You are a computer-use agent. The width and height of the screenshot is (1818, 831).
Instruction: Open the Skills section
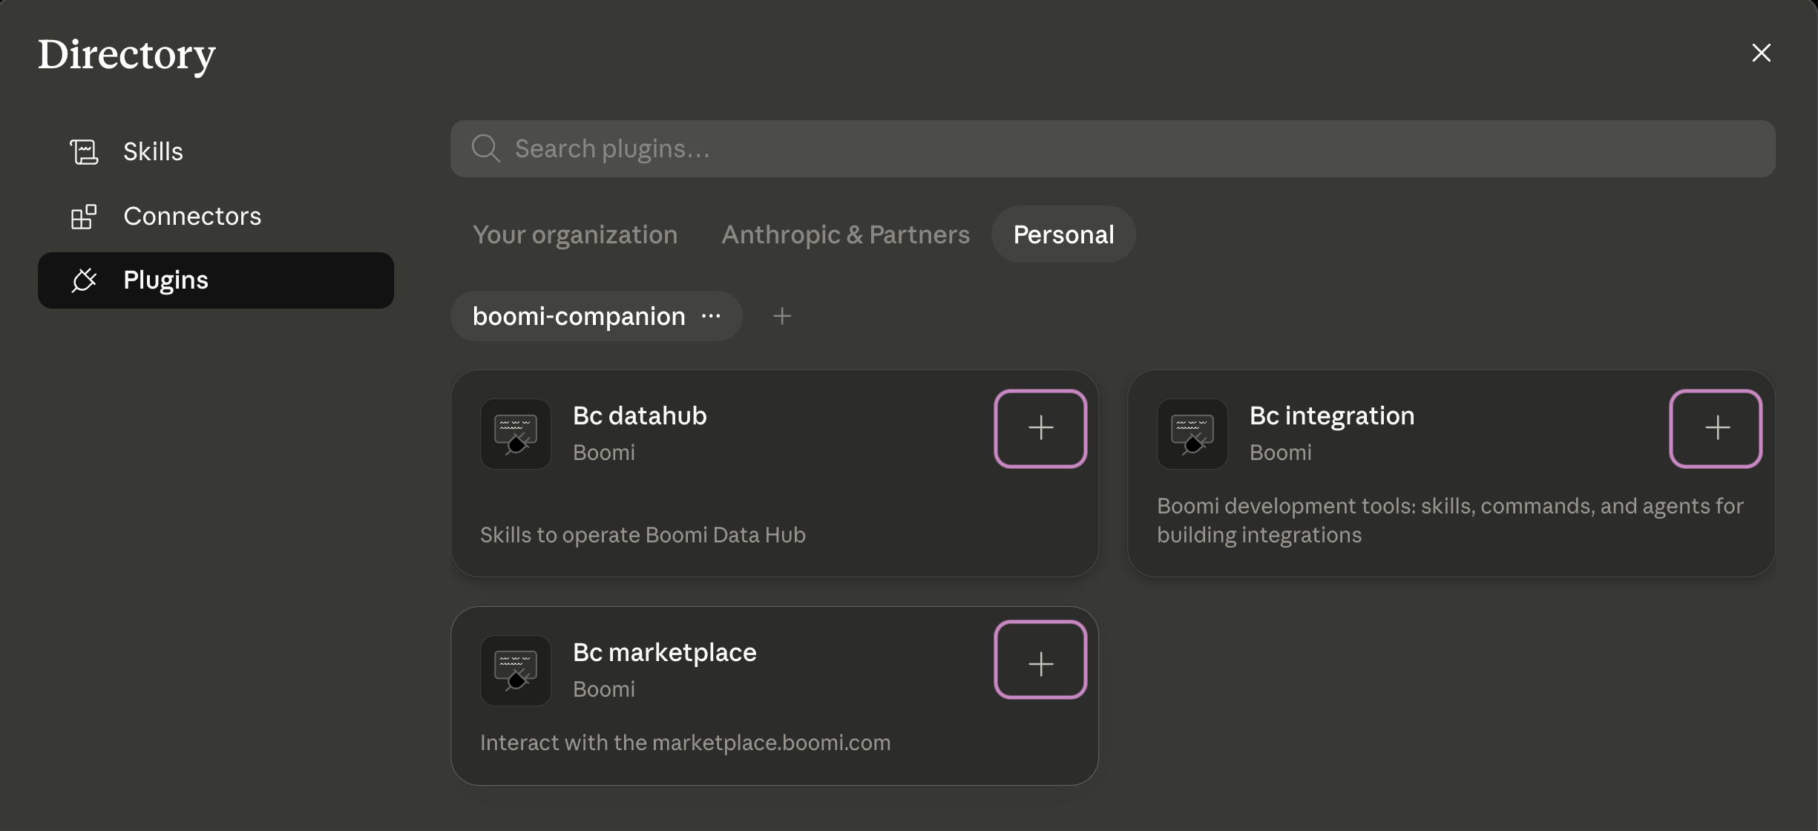pyautogui.click(x=215, y=152)
